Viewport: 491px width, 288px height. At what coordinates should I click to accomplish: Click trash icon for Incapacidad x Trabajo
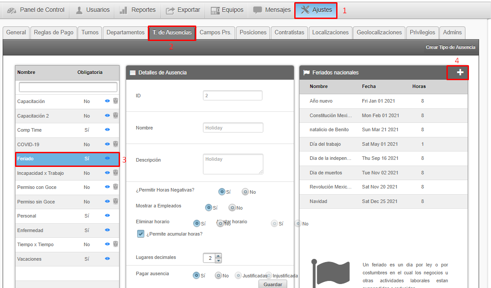(x=116, y=173)
